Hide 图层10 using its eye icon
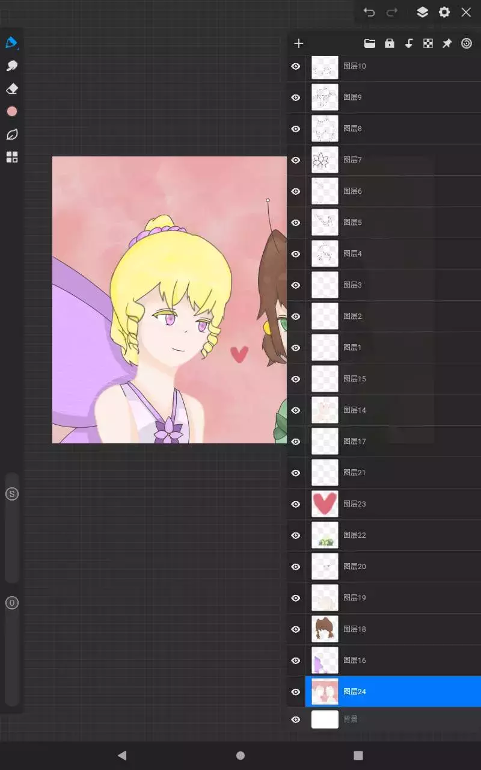 (x=296, y=66)
